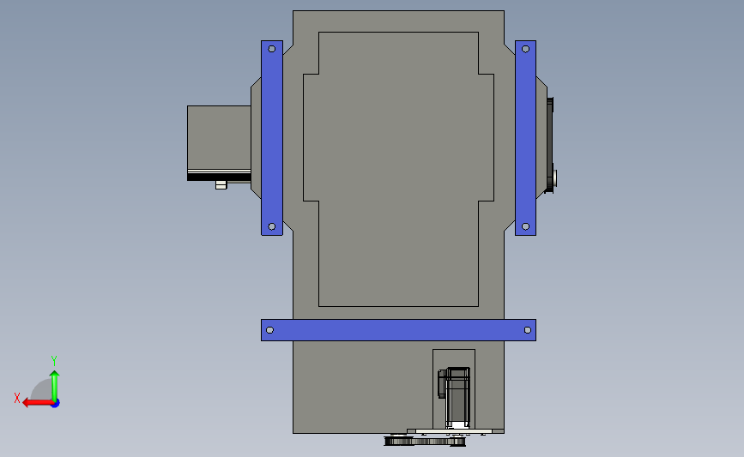Click the inner recessed gray panel

point(398,169)
